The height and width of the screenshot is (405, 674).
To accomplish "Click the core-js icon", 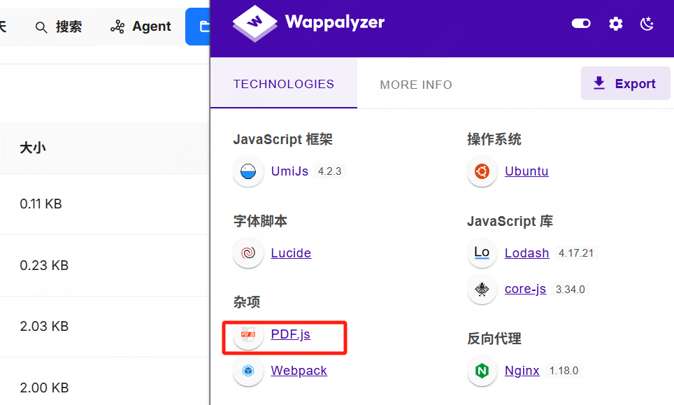I will pos(482,289).
